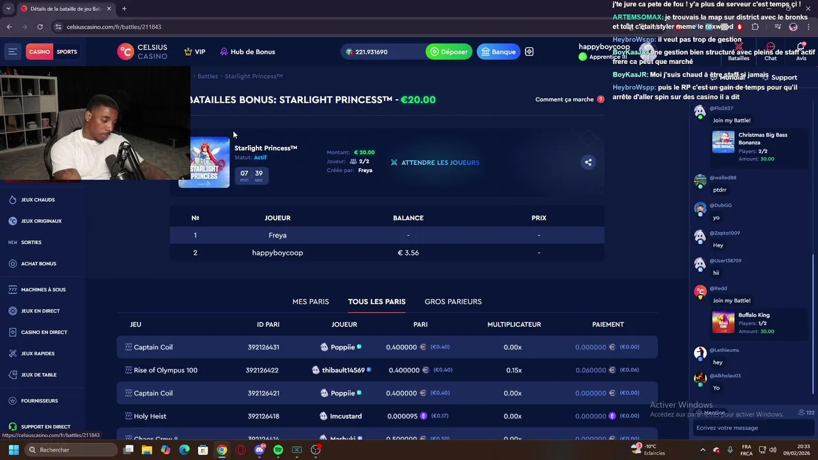
Task: Open Spotify from the taskbar
Action: coord(278,450)
